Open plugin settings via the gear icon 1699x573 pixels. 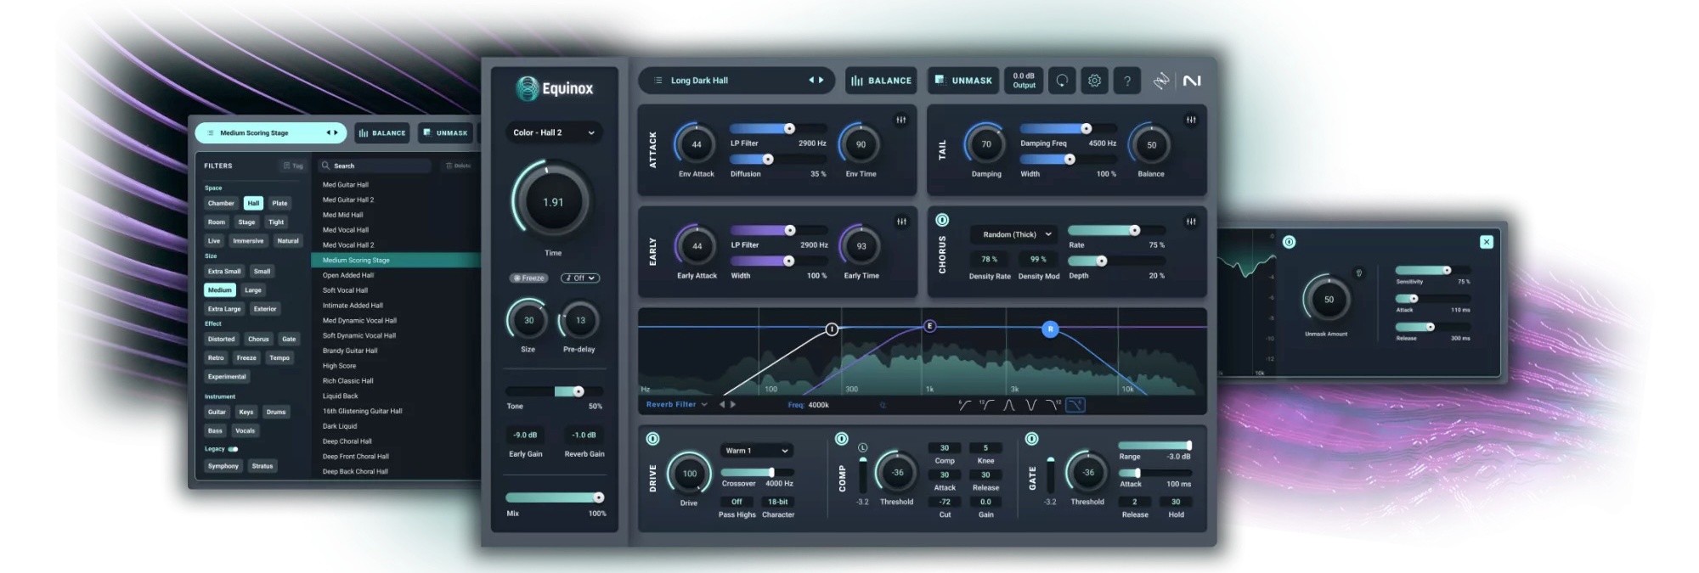tap(1094, 81)
